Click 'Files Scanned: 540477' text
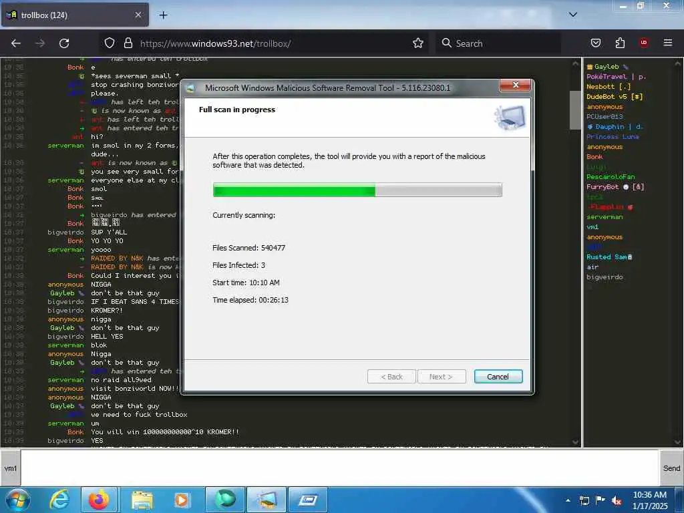Screen dimensions: 684x513 point(248,248)
